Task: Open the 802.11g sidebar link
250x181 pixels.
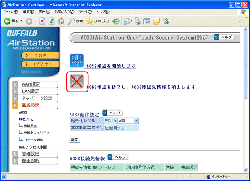Action: pyautogui.click(x=26, y=119)
